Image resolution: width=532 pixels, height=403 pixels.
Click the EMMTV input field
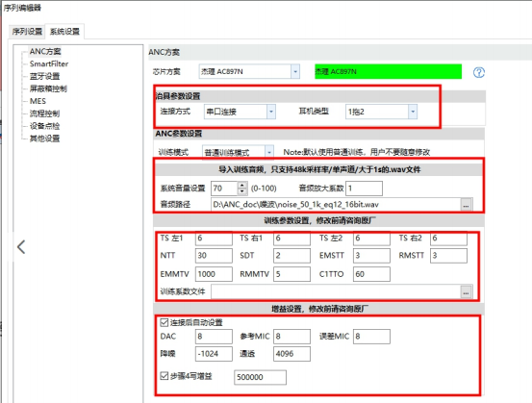(214, 274)
